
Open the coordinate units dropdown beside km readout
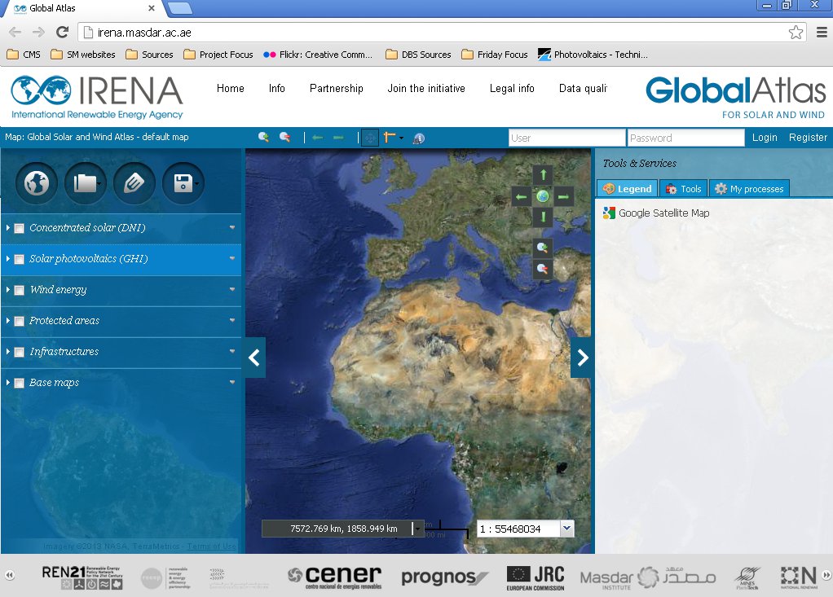coord(418,529)
